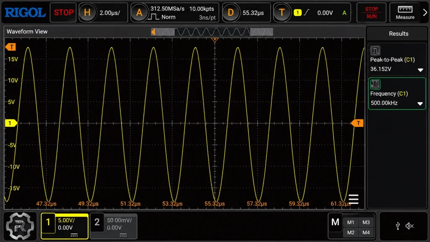Click the 61.32µs time axis label
The image size is (430, 242).
click(x=341, y=204)
